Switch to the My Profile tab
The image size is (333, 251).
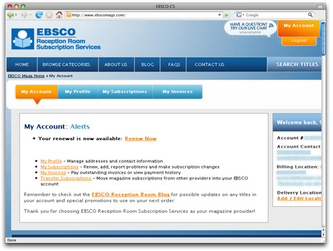click(78, 92)
